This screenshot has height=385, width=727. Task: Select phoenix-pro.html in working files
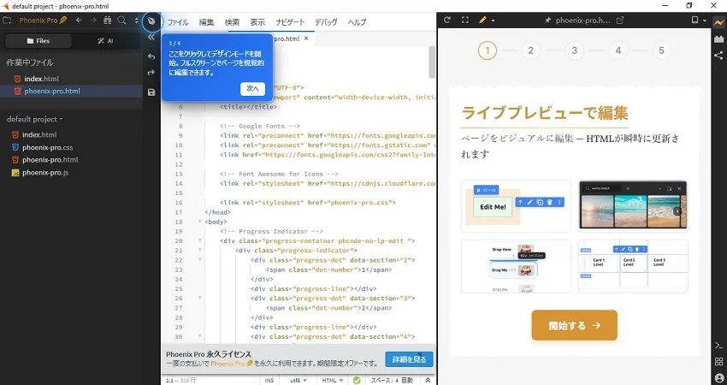[x=71, y=92]
